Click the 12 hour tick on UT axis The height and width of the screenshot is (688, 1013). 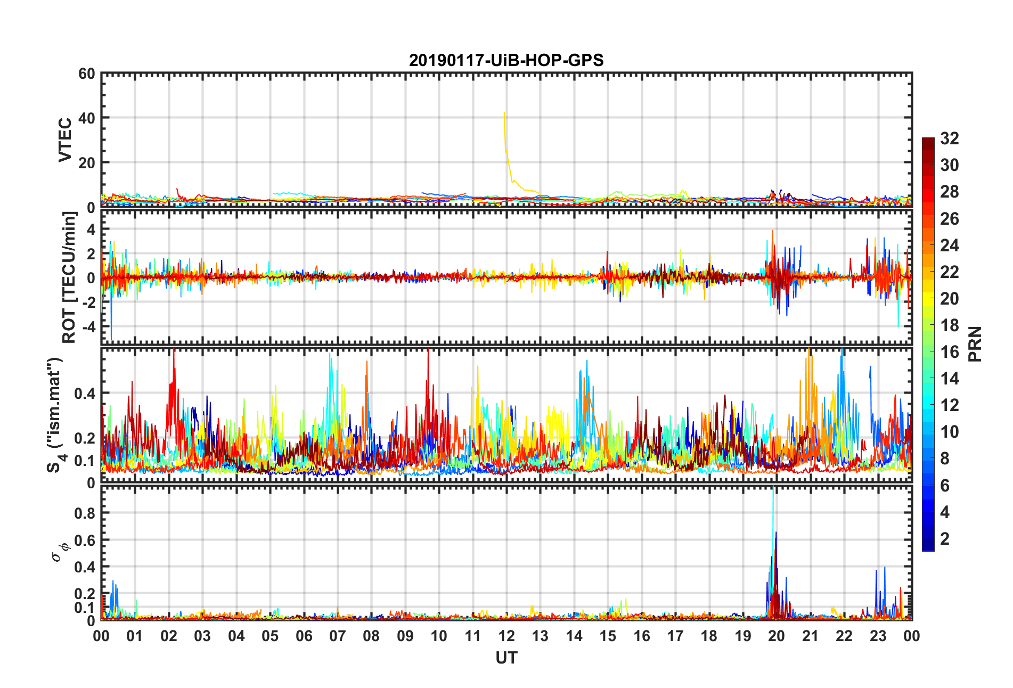[506, 636]
